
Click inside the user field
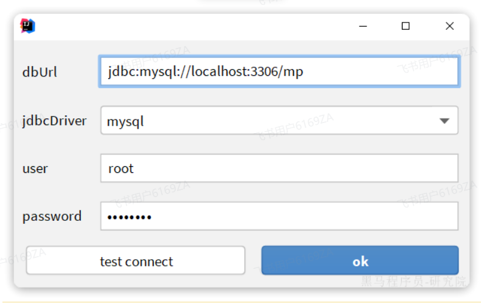279,168
